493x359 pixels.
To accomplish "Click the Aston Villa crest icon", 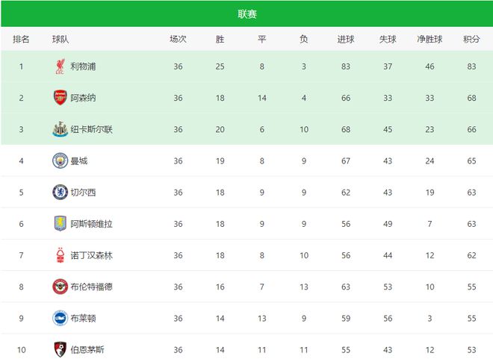I will coord(60,223).
